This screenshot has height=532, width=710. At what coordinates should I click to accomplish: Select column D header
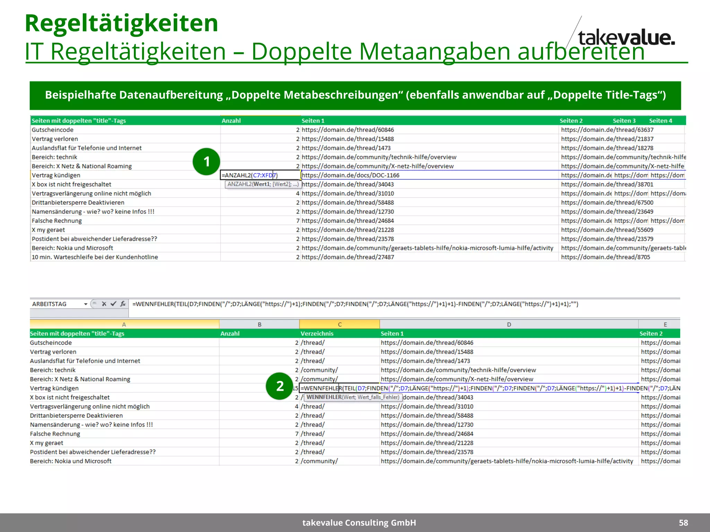[x=509, y=325]
